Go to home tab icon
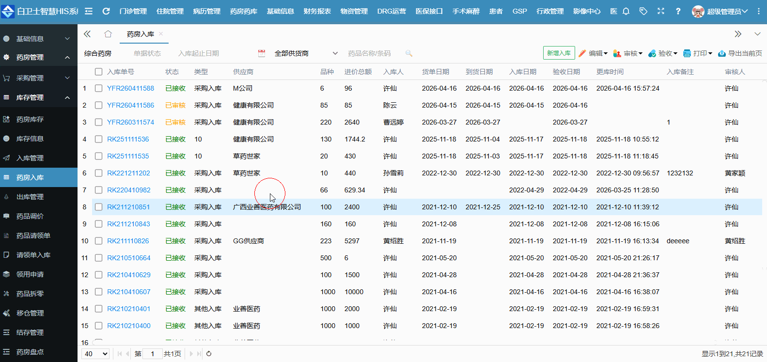767x362 pixels. point(108,34)
